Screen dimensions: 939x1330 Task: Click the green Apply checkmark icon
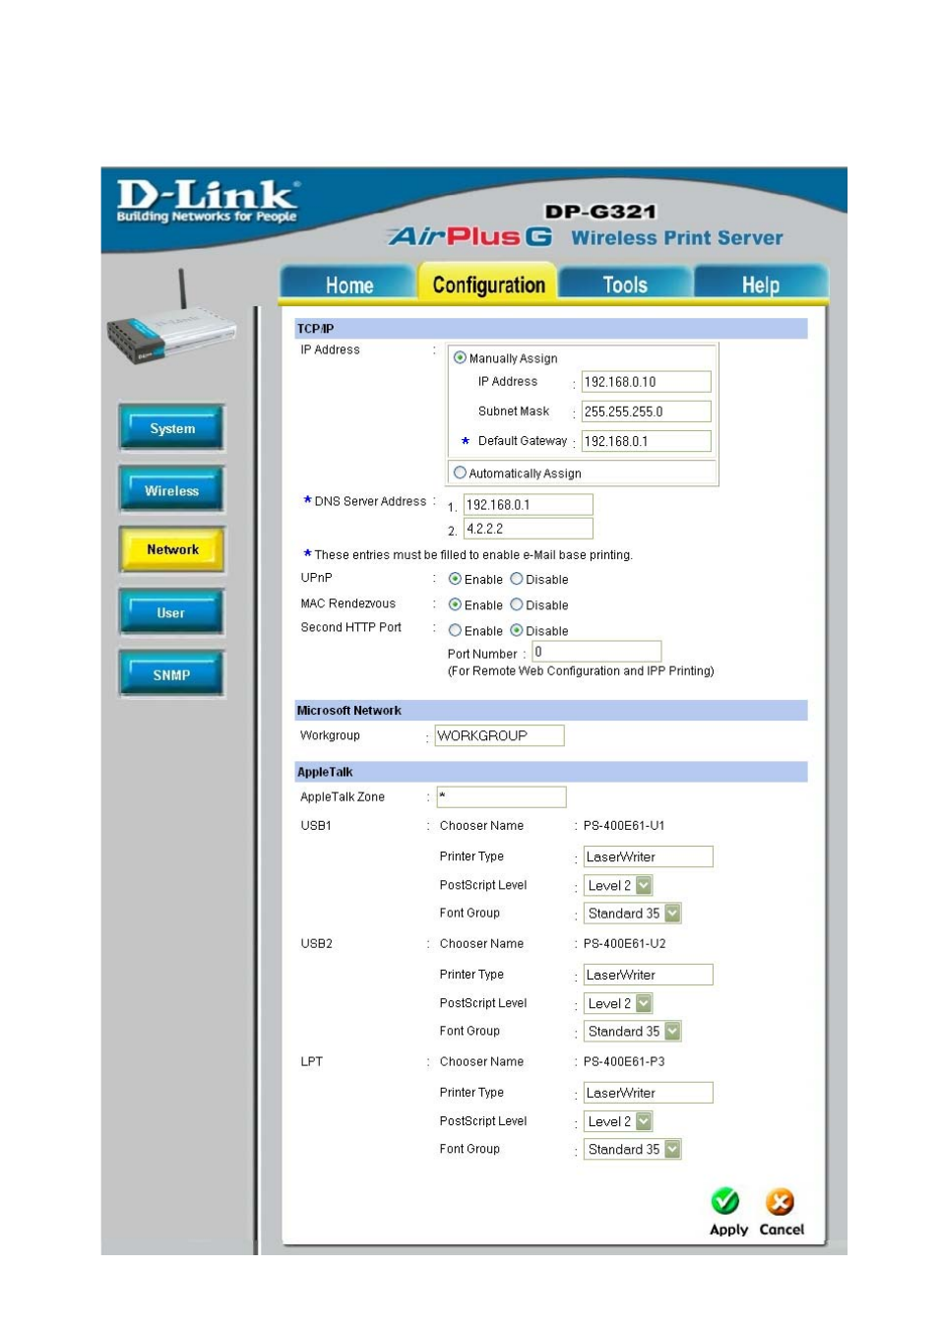click(725, 1201)
